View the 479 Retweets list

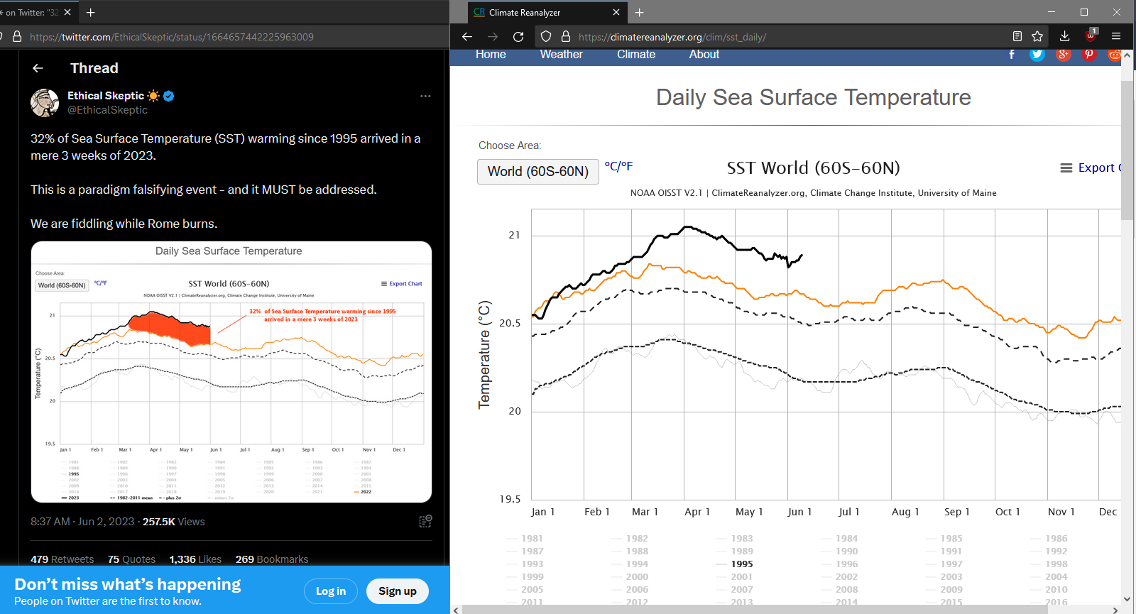point(62,559)
